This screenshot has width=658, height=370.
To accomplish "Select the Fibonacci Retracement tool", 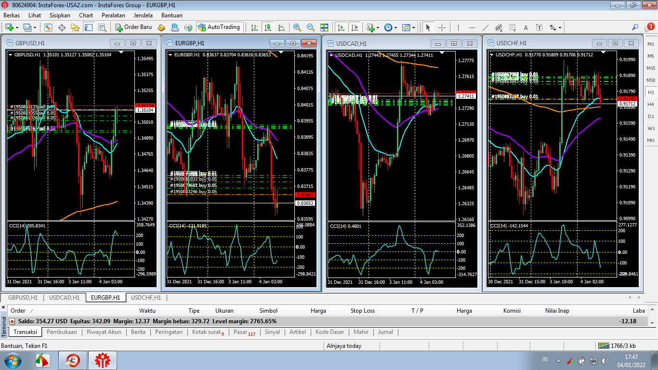I will click(x=512, y=27).
